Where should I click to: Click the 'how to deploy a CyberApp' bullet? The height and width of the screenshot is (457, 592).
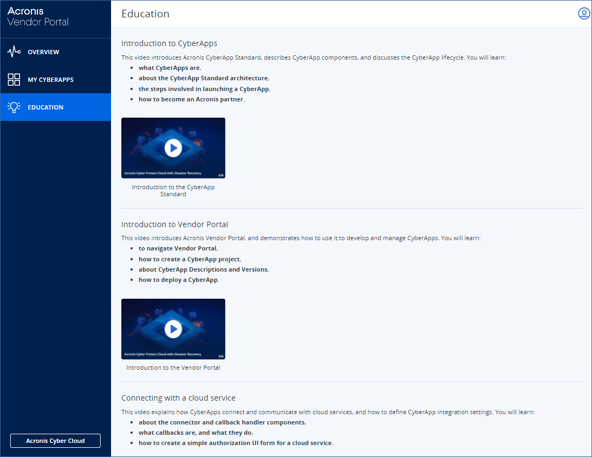179,280
